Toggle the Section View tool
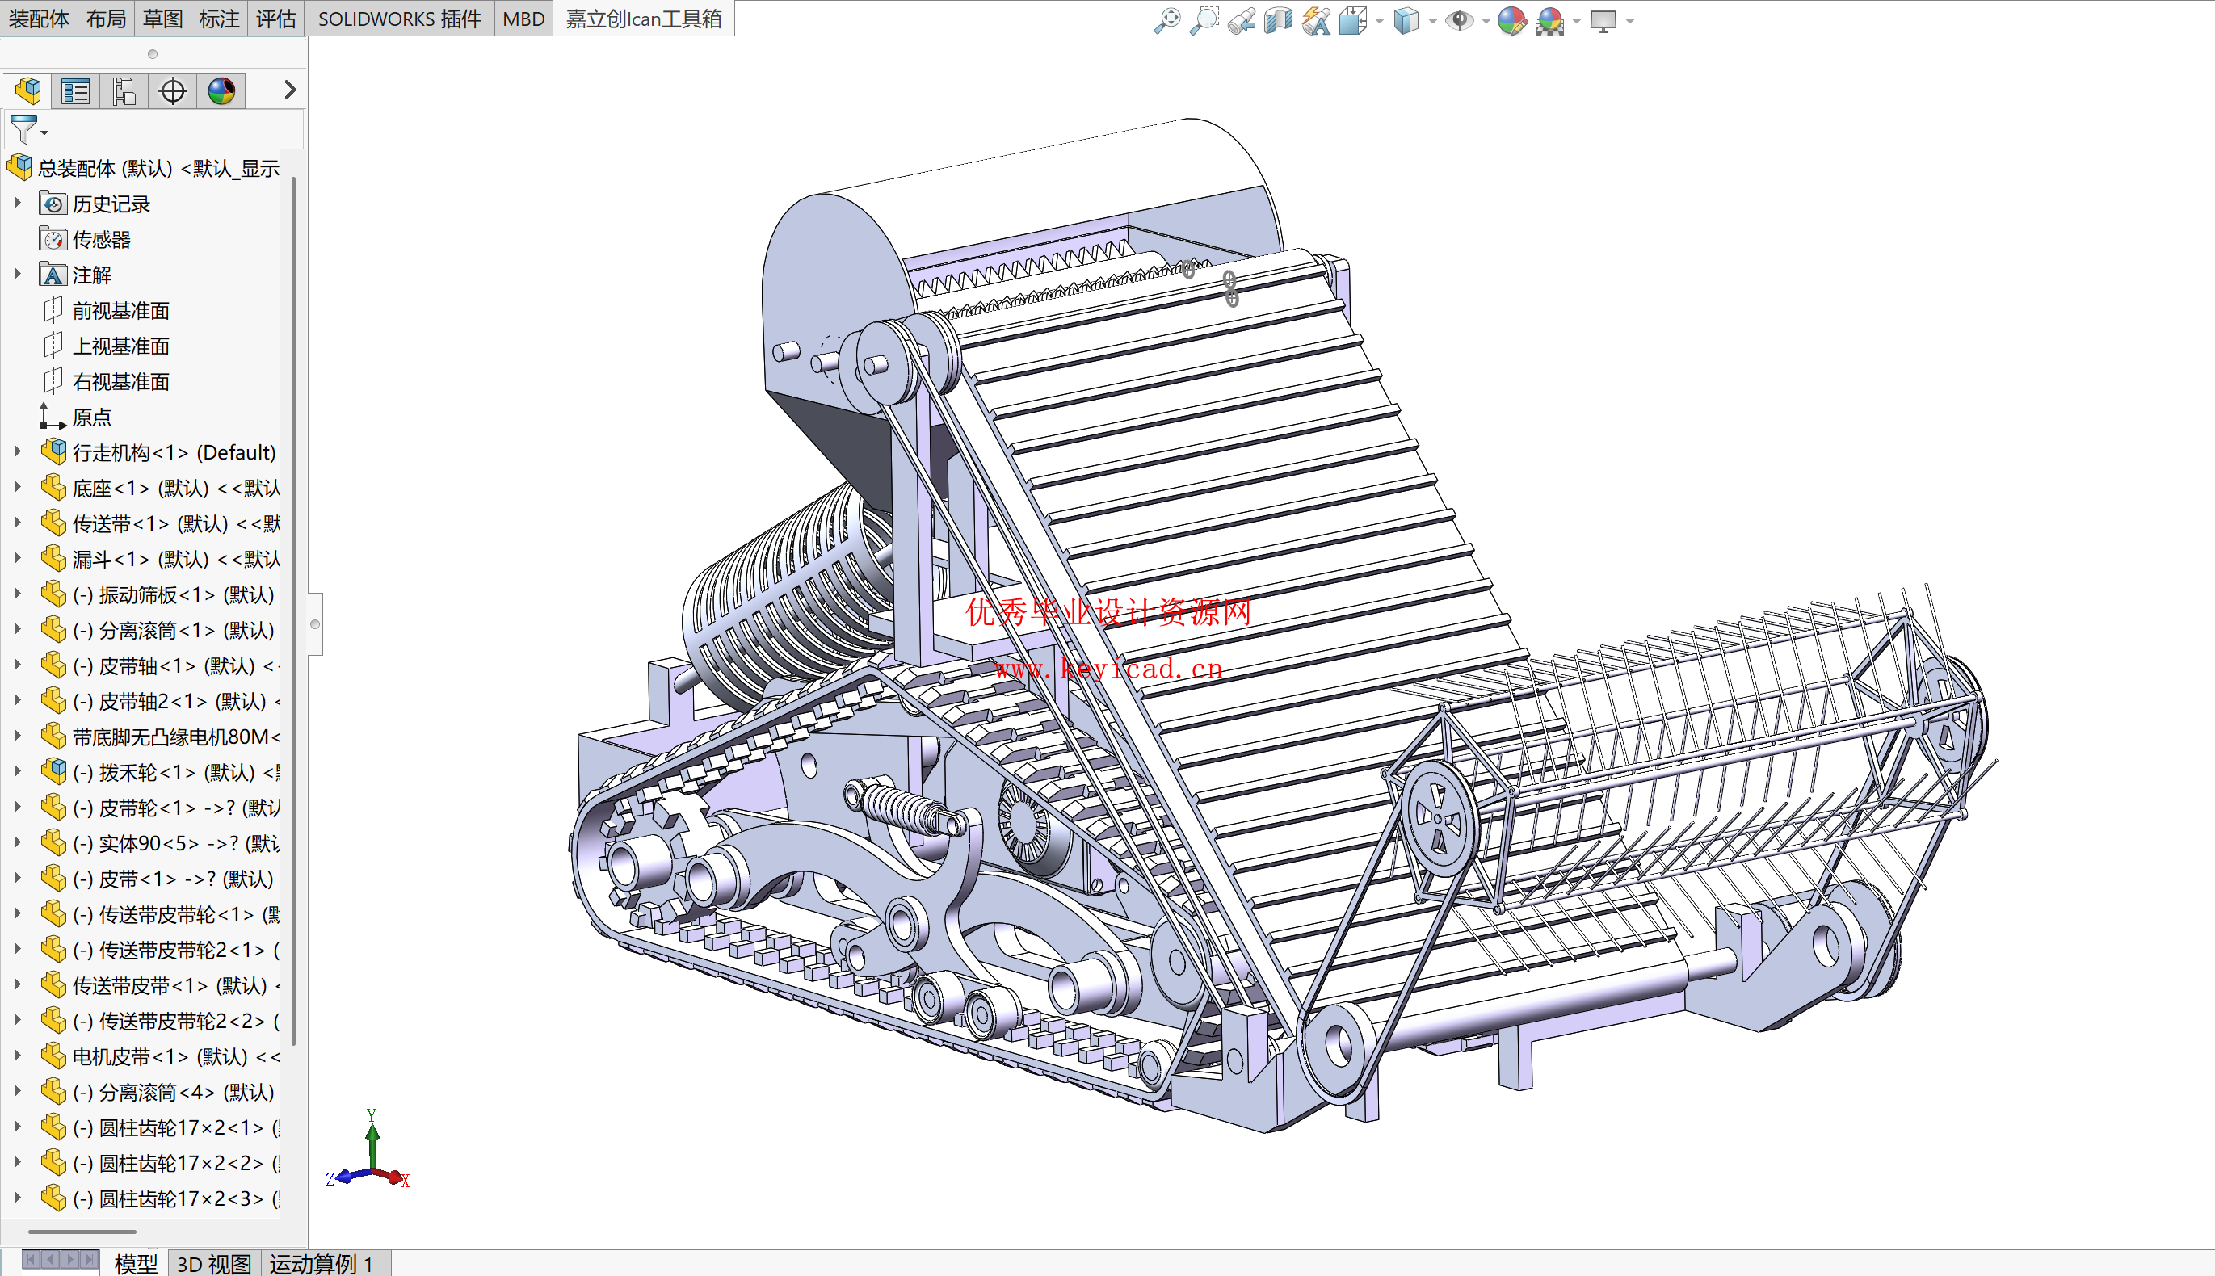This screenshot has width=2215, height=1276. 1279,20
